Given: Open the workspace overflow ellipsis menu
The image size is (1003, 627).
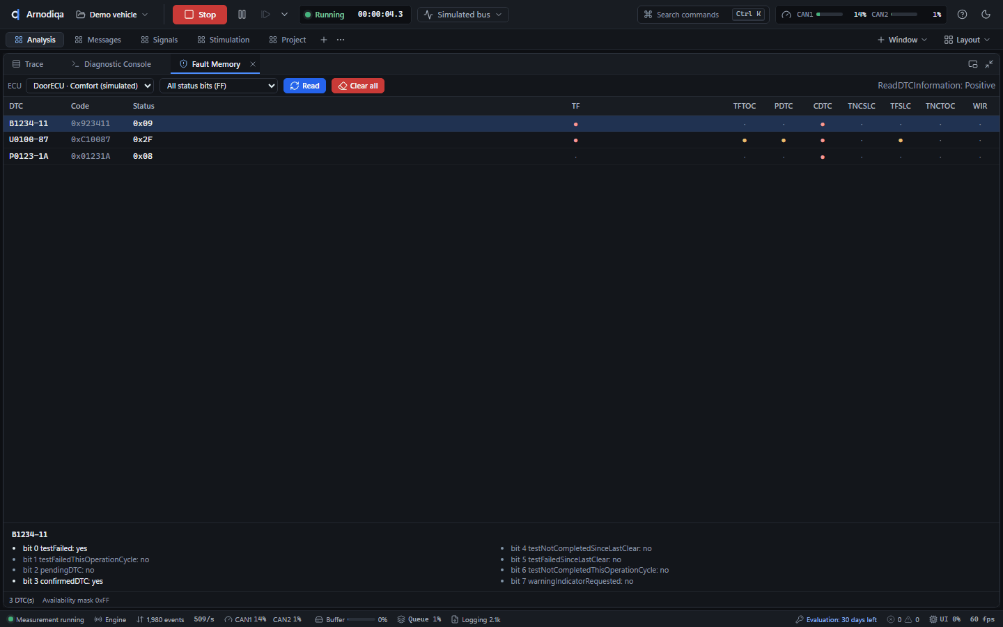Looking at the screenshot, I should point(341,40).
